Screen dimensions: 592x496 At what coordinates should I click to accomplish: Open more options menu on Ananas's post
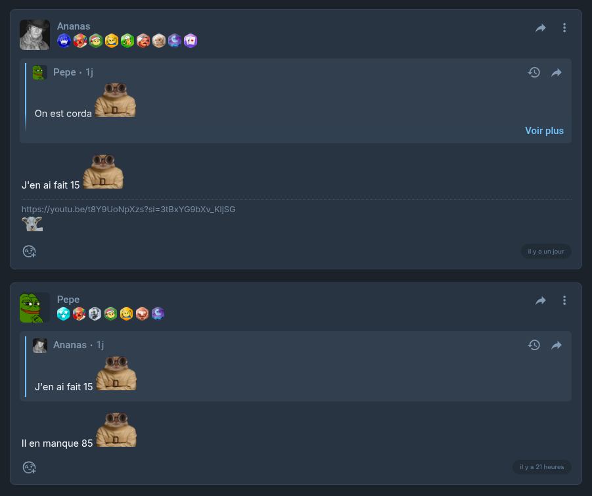[x=564, y=28]
